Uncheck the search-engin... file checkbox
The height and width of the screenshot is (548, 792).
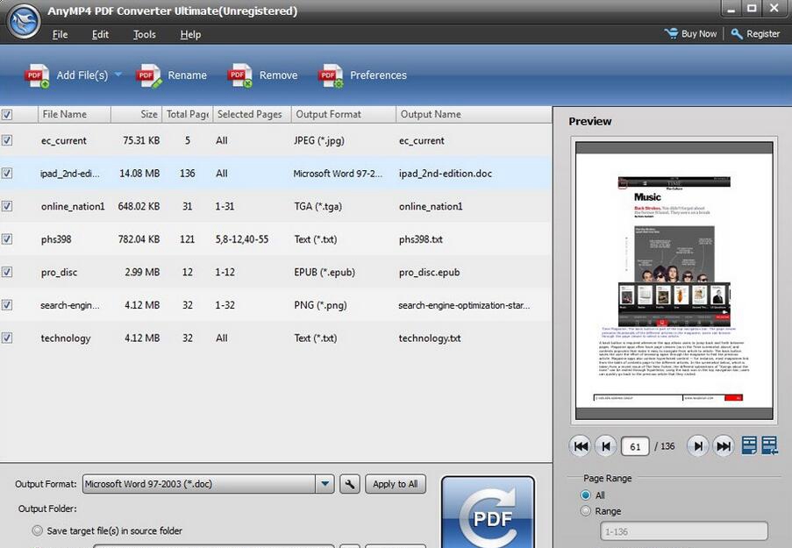[6, 305]
